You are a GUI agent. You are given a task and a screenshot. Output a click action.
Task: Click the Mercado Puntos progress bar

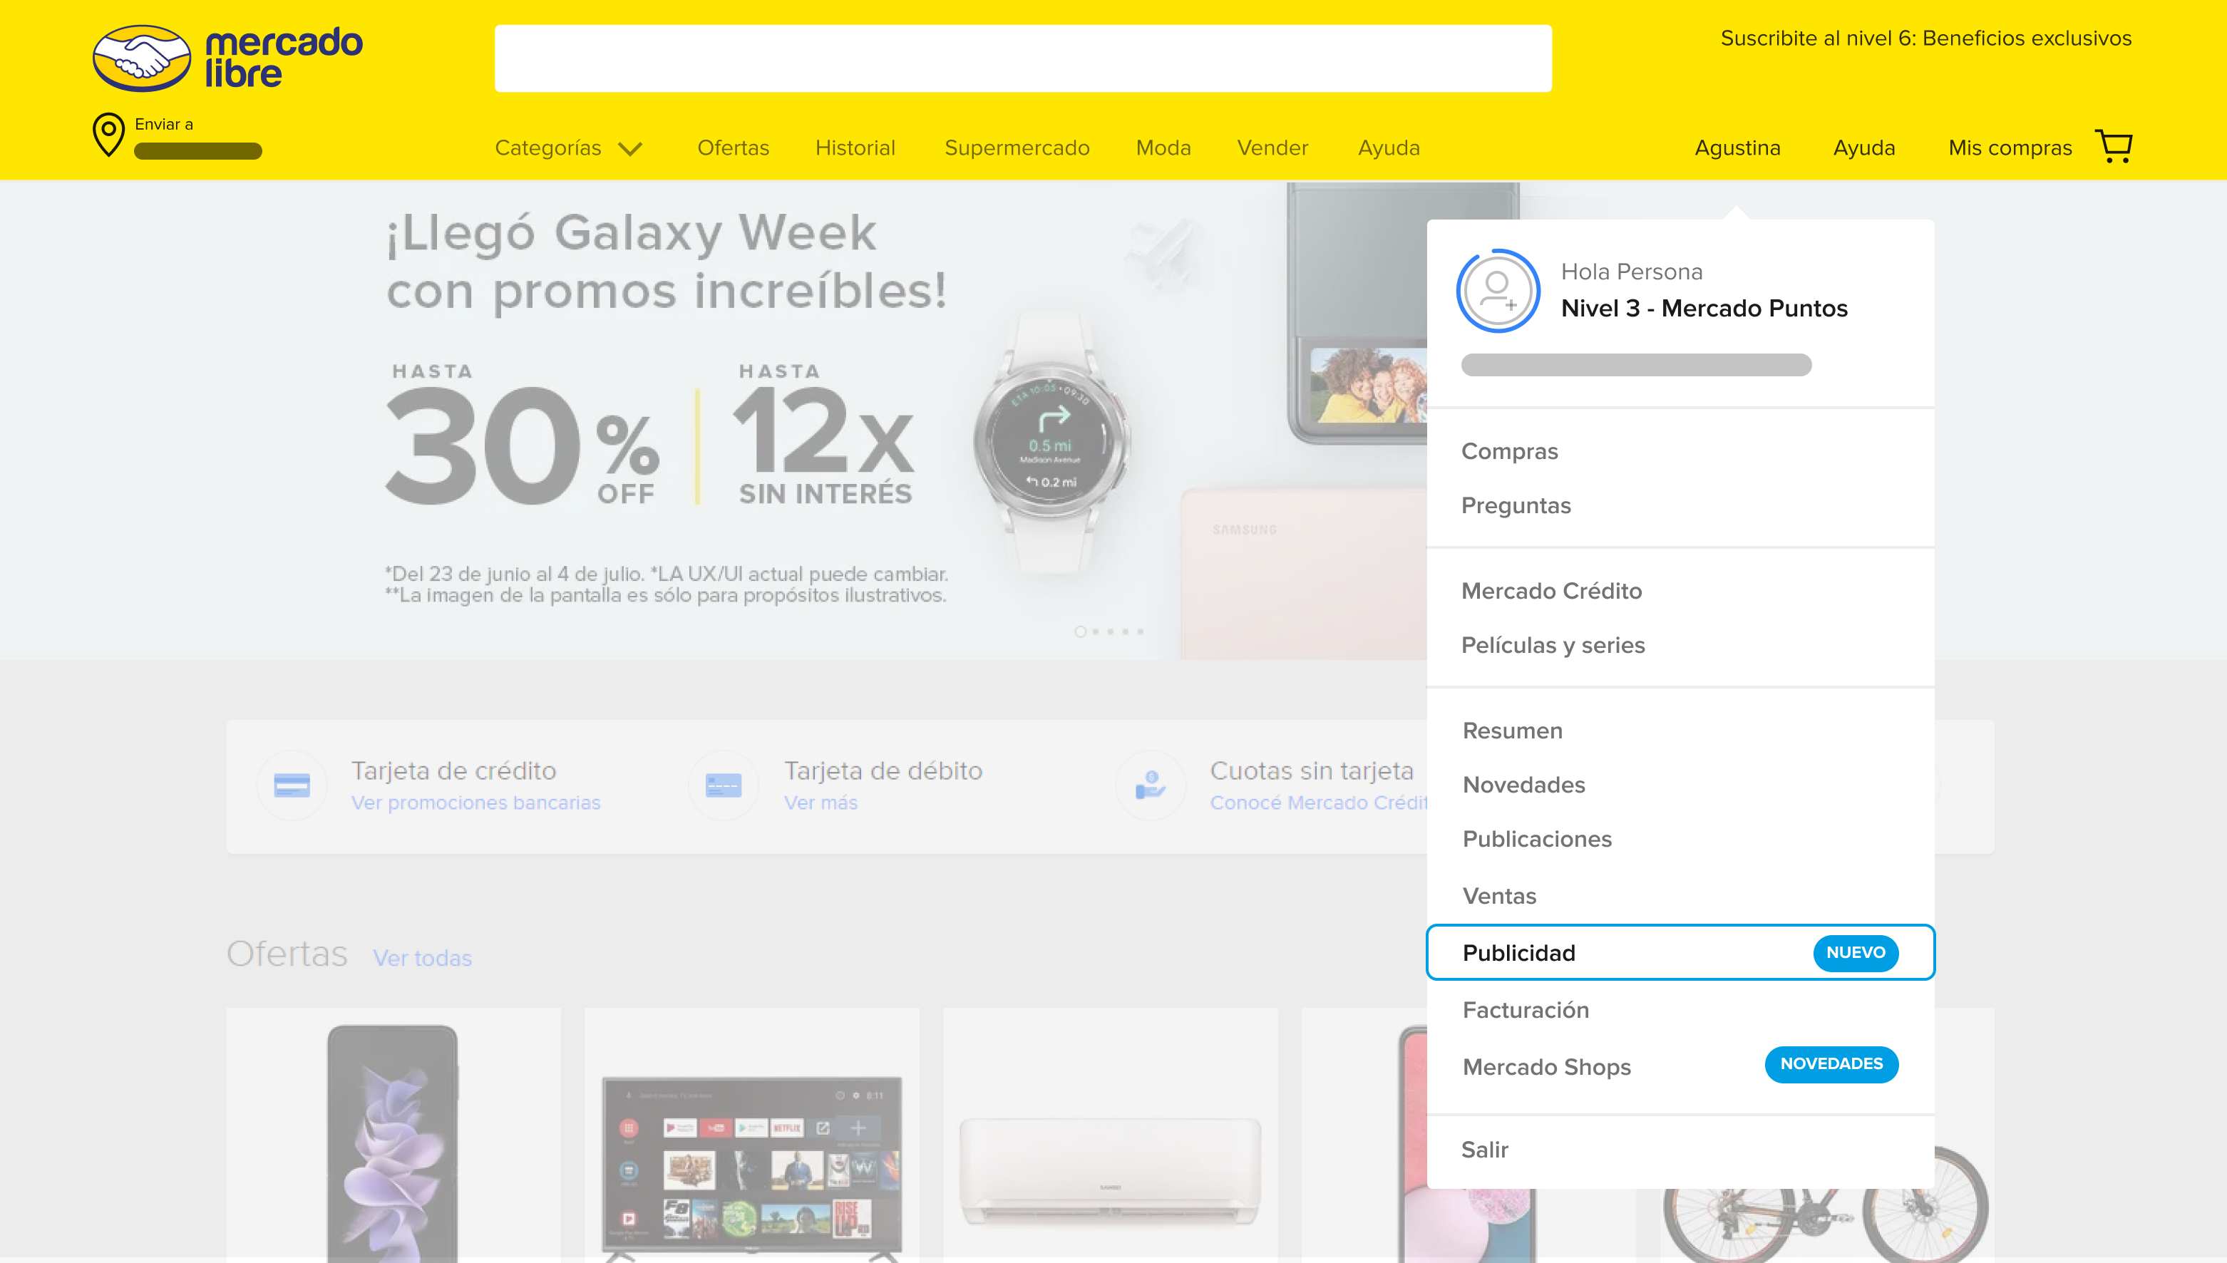[1636, 365]
